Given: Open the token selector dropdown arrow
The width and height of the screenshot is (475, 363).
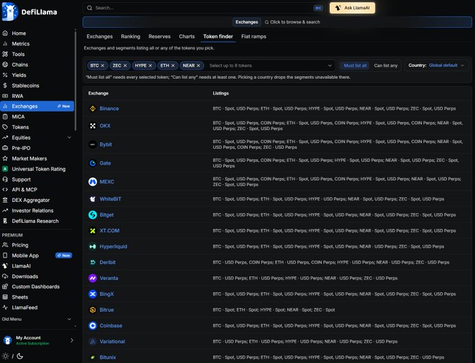Looking at the screenshot, I should click(330, 66).
